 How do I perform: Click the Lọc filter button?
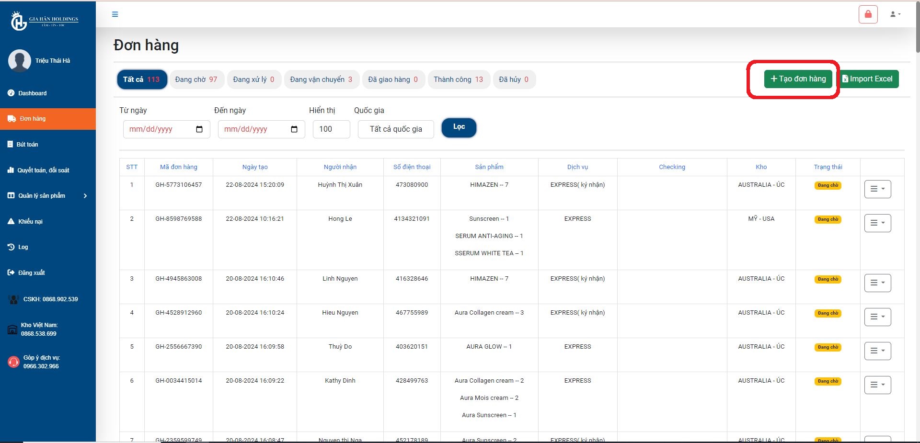click(459, 127)
